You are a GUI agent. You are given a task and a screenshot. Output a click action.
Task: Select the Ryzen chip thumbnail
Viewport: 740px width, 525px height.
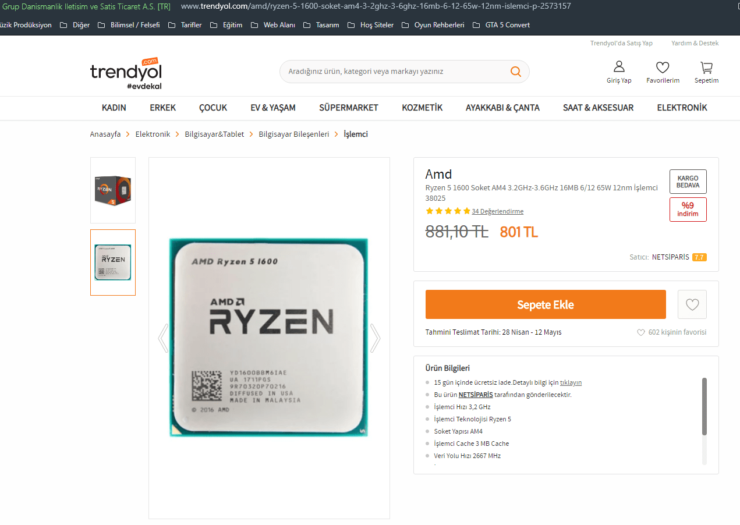[x=113, y=262]
